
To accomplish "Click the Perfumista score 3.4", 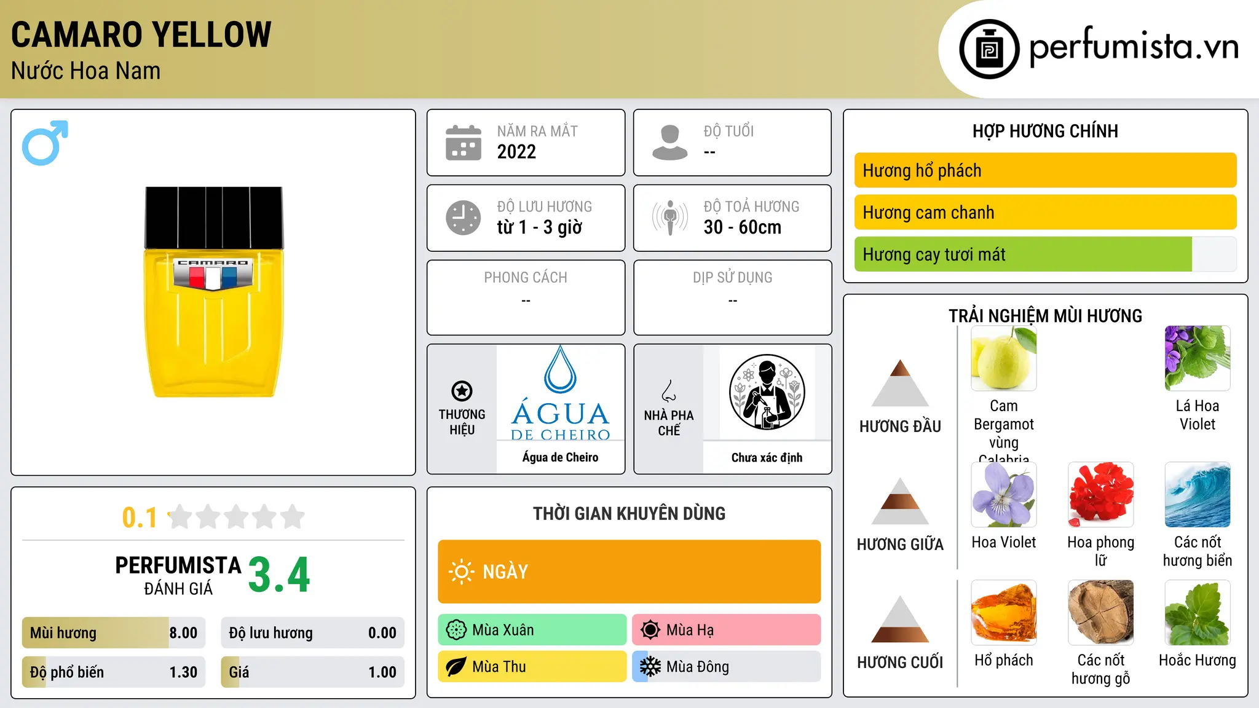I will [279, 575].
